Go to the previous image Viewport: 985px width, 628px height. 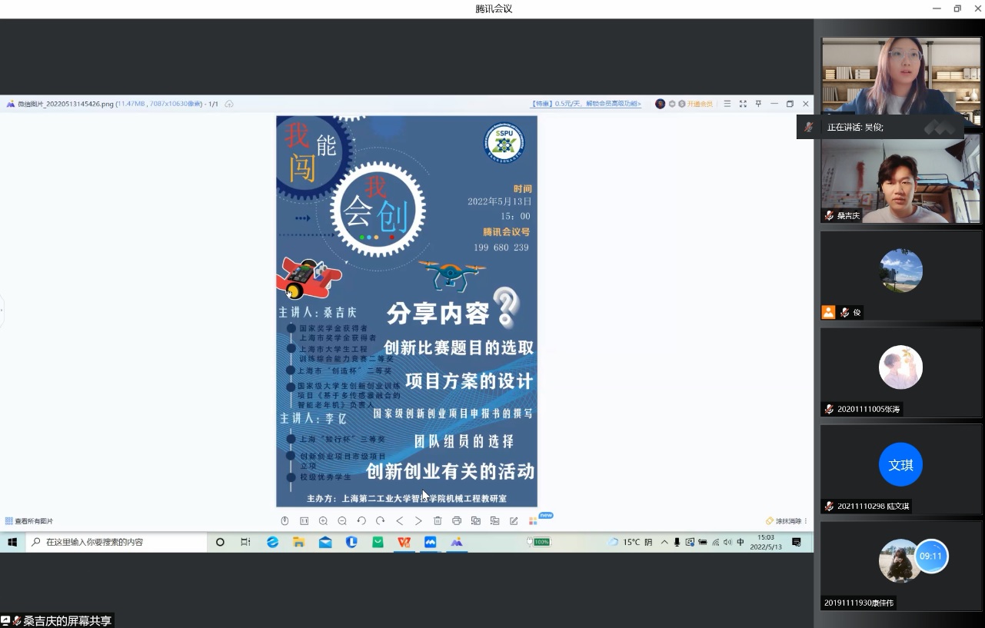coord(400,521)
